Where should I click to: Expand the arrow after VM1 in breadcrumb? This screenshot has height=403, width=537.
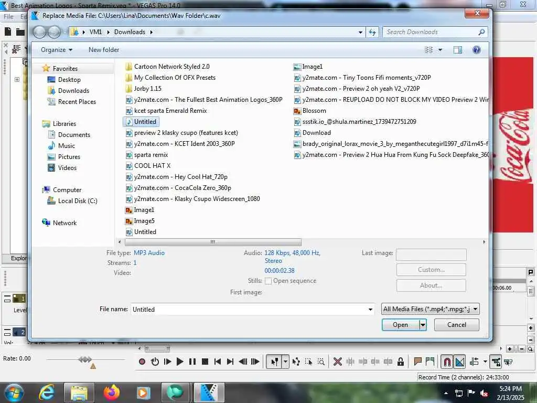[108, 32]
